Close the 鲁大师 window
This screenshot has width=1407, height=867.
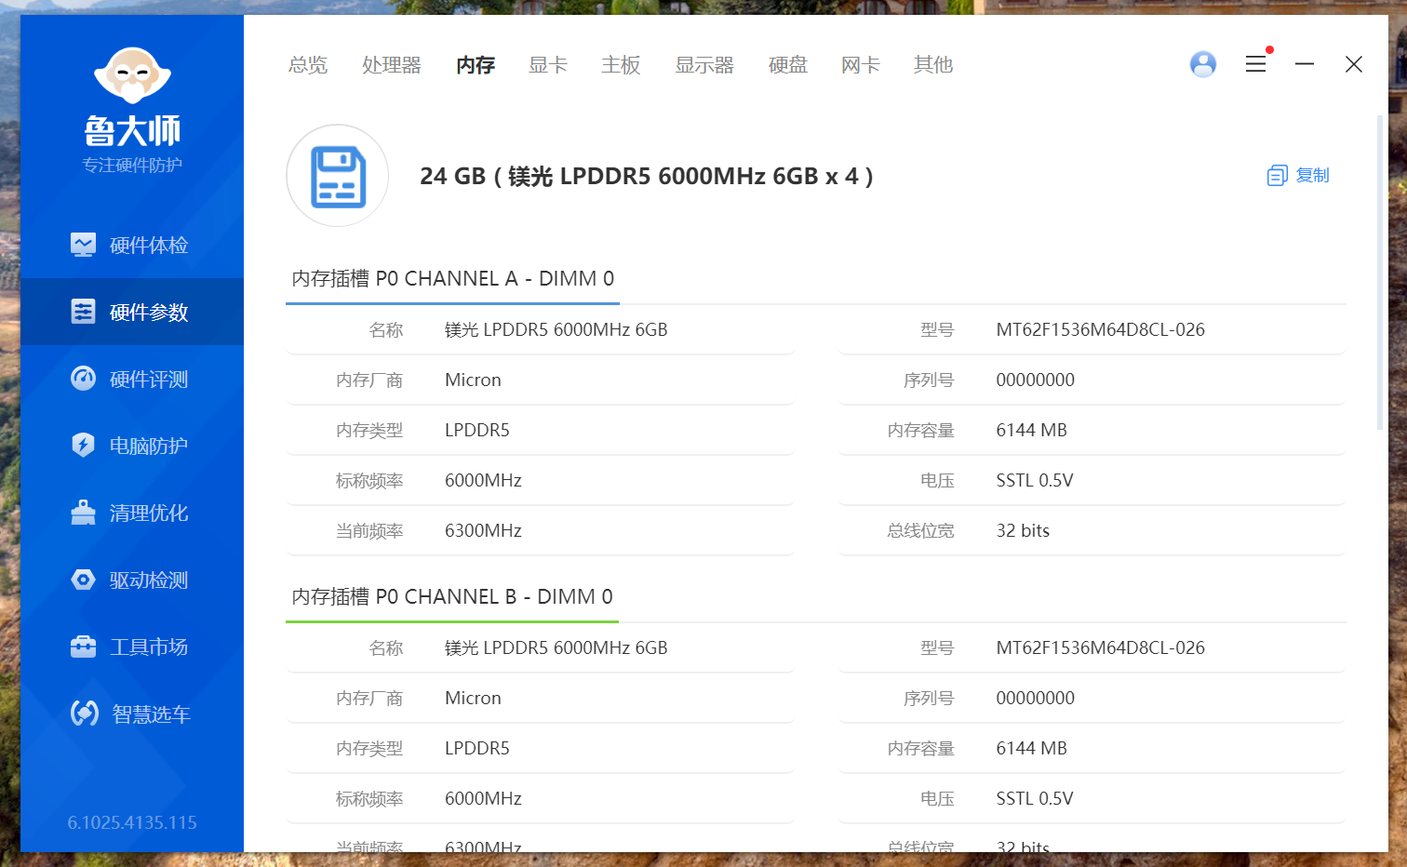1354,64
